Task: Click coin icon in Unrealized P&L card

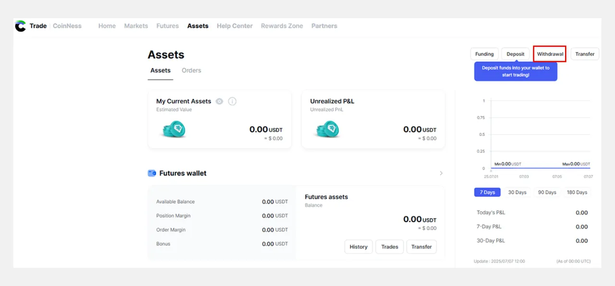Action: 327,129
